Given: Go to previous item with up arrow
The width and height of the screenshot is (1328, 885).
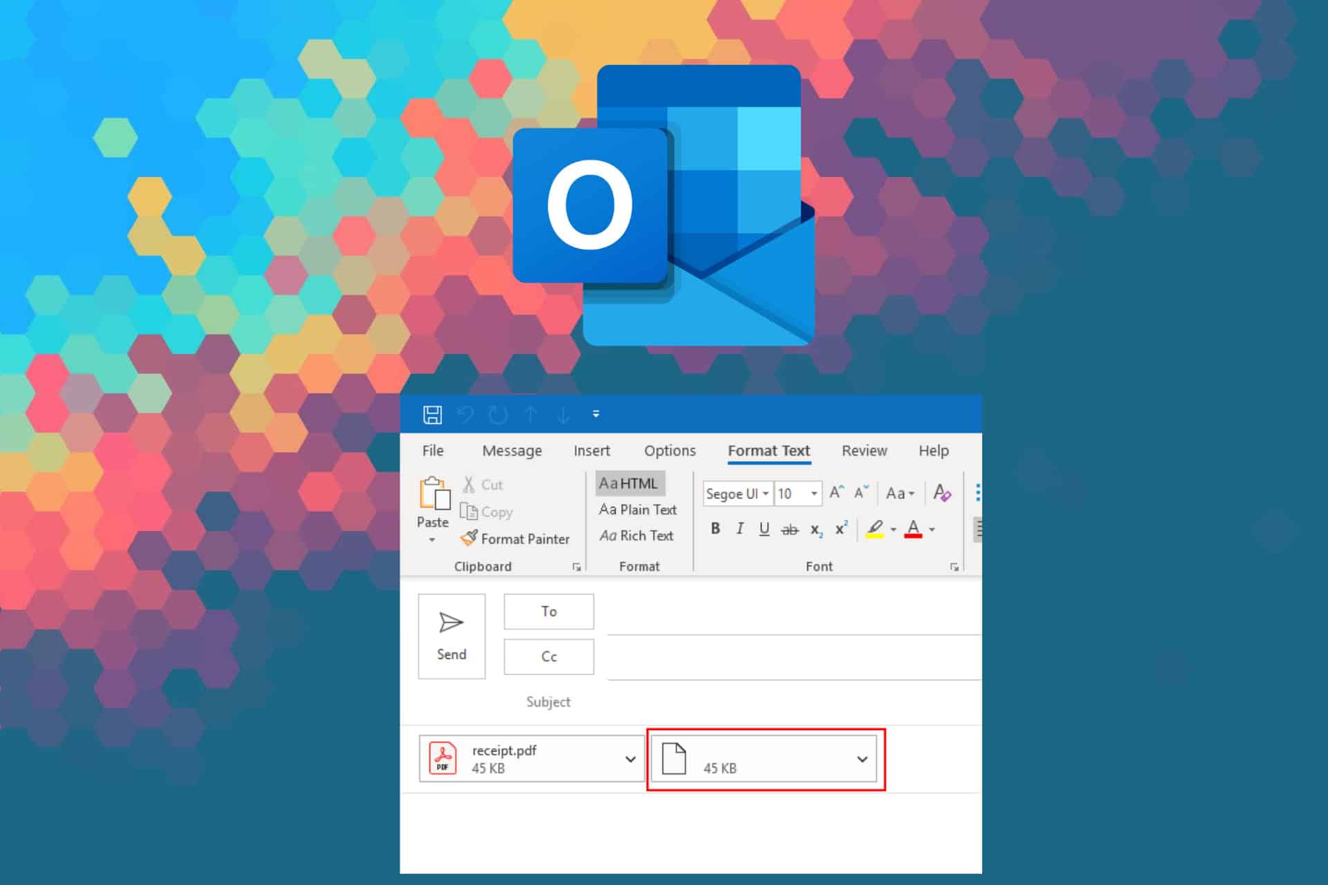Looking at the screenshot, I should [x=531, y=414].
